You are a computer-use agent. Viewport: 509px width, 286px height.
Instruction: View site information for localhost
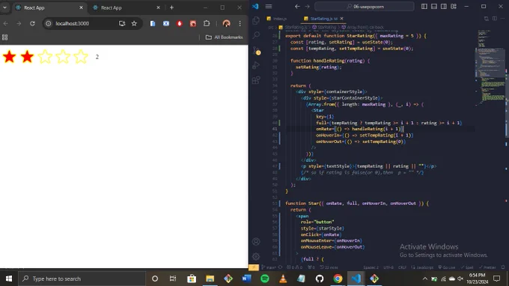coord(49,23)
